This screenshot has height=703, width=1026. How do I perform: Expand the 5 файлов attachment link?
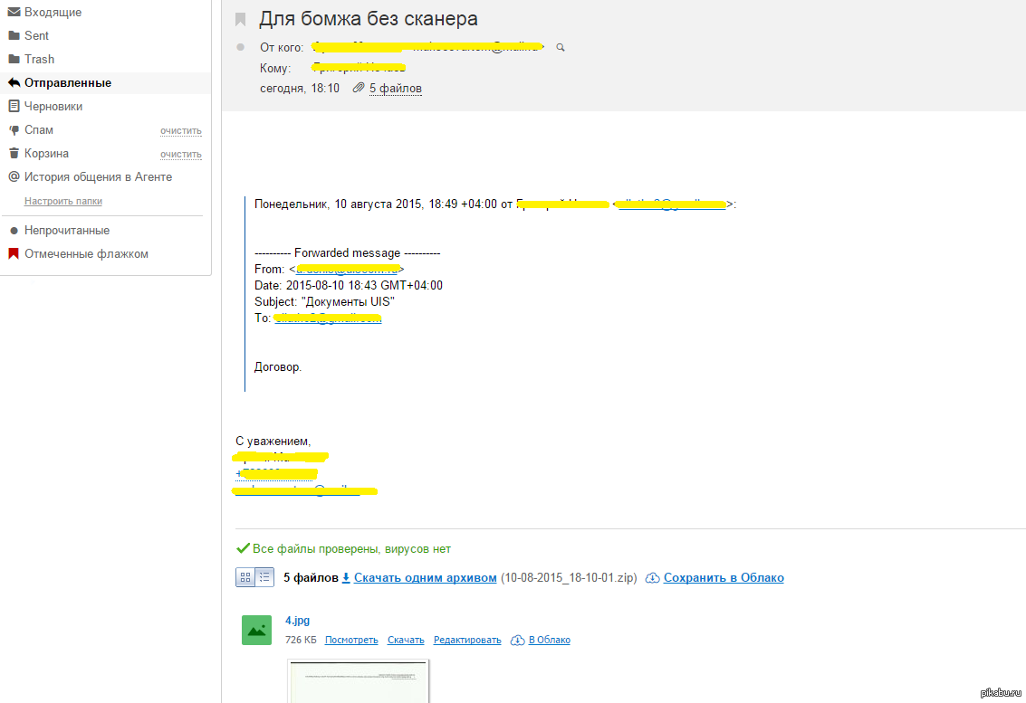[x=395, y=88]
